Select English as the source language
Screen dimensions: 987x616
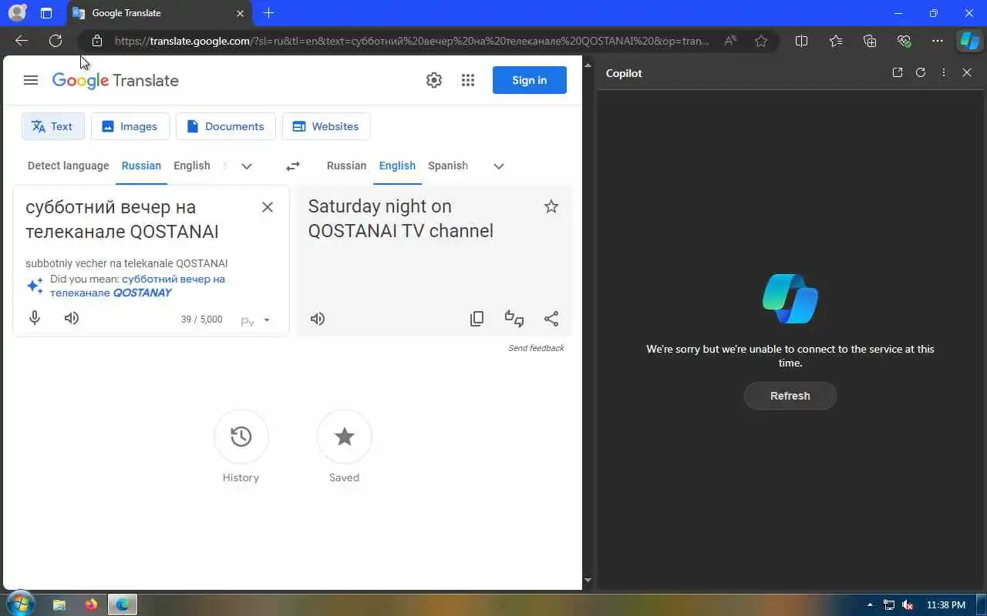coord(192,166)
